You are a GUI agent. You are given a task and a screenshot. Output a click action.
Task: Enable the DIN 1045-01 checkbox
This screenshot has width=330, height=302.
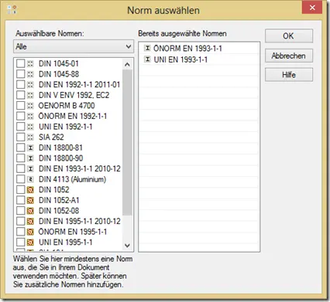click(21, 63)
